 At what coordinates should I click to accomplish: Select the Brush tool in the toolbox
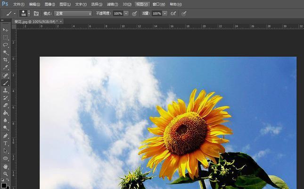[x=6, y=83]
